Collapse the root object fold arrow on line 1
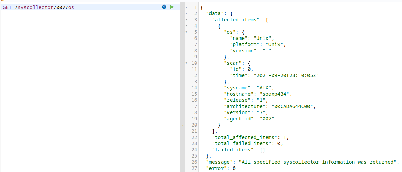Viewport: 402px width, 172px height. [x=186, y=7]
